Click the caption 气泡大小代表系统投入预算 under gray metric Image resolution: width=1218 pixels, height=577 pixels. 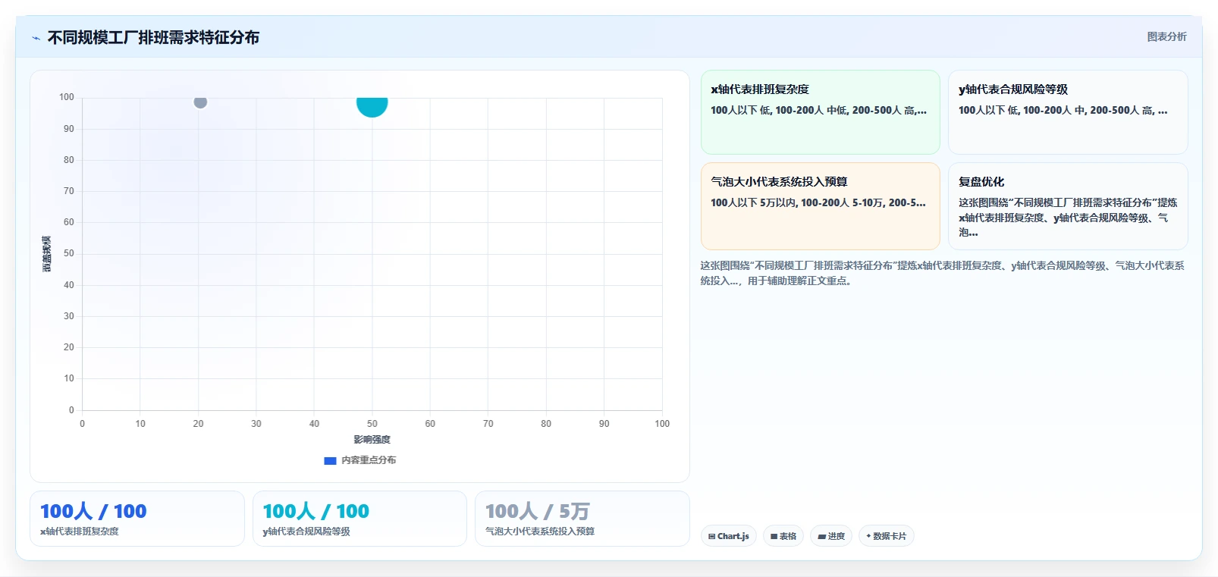tap(540, 532)
